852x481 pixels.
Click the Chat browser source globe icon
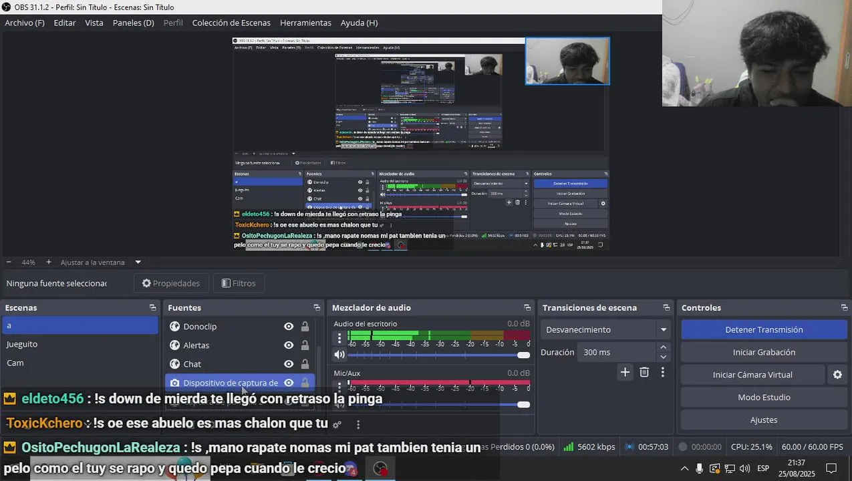174,363
